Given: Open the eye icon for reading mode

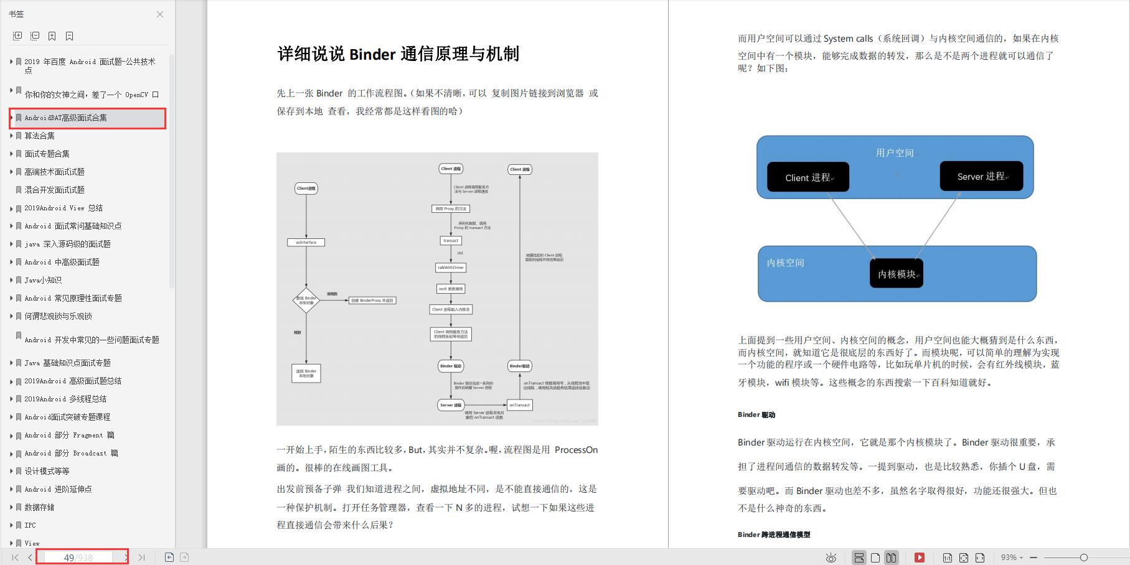Looking at the screenshot, I should pyautogui.click(x=831, y=558).
